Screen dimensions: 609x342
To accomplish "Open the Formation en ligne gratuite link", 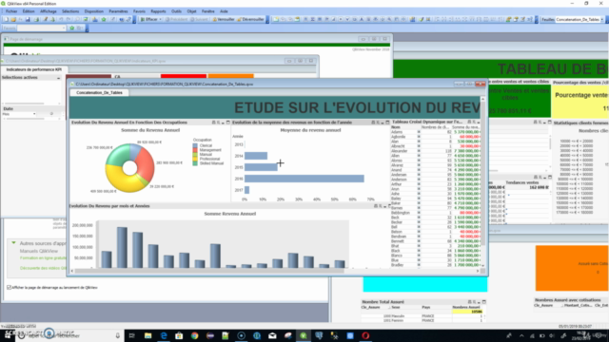I will pos(43,257).
